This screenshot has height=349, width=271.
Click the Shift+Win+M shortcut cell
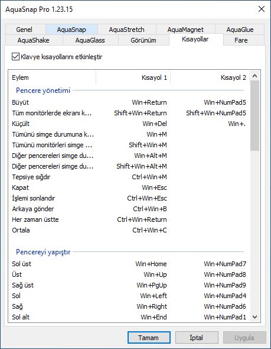tap(148, 145)
